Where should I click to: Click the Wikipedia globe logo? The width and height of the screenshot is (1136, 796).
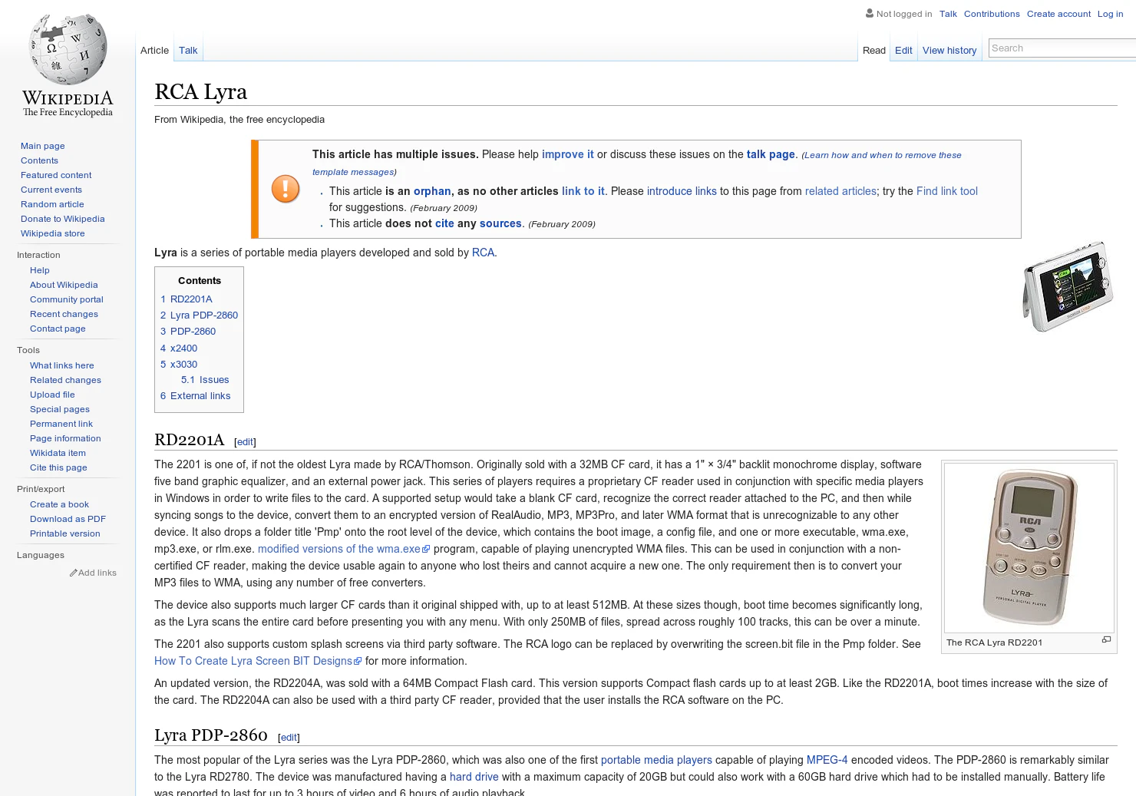[68, 65]
